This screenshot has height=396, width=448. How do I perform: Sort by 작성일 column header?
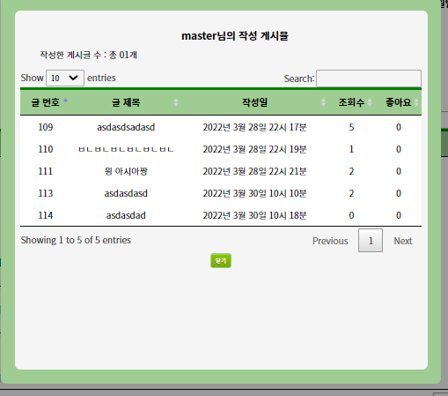coord(254,102)
